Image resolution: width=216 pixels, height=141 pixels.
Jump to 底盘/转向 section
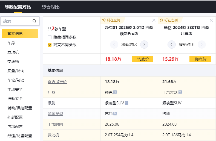[x=16, y=71]
